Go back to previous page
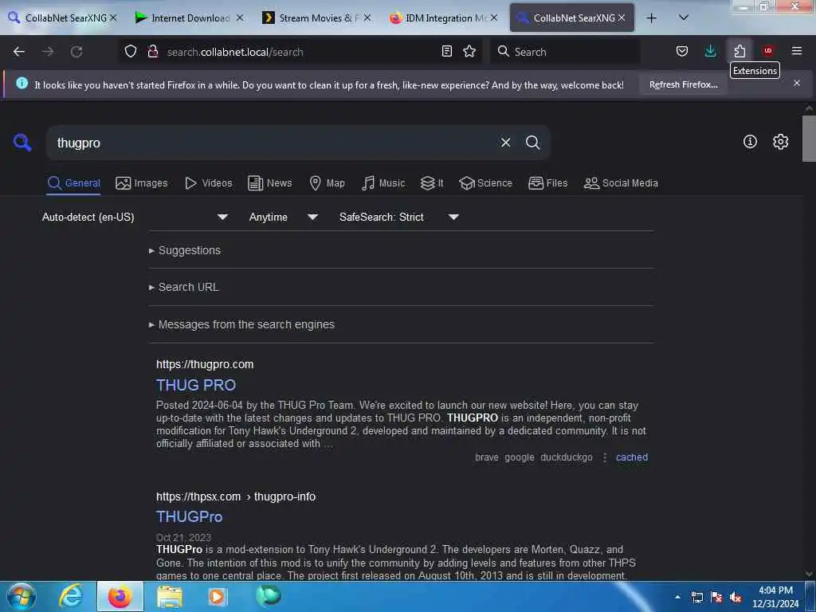Image resolution: width=816 pixels, height=612 pixels. (x=19, y=52)
